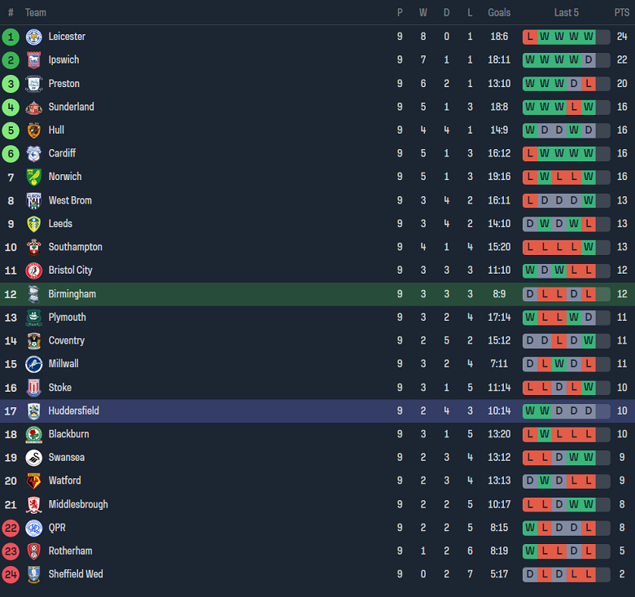Screen dimensions: 635x597
Task: Open the Birmingham team link
Action: pyautogui.click(x=72, y=294)
